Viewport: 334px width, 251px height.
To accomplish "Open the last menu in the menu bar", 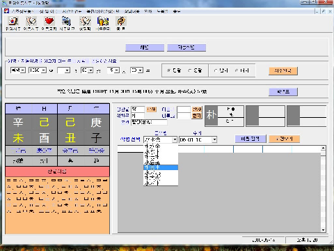I will (x=177, y=11).
